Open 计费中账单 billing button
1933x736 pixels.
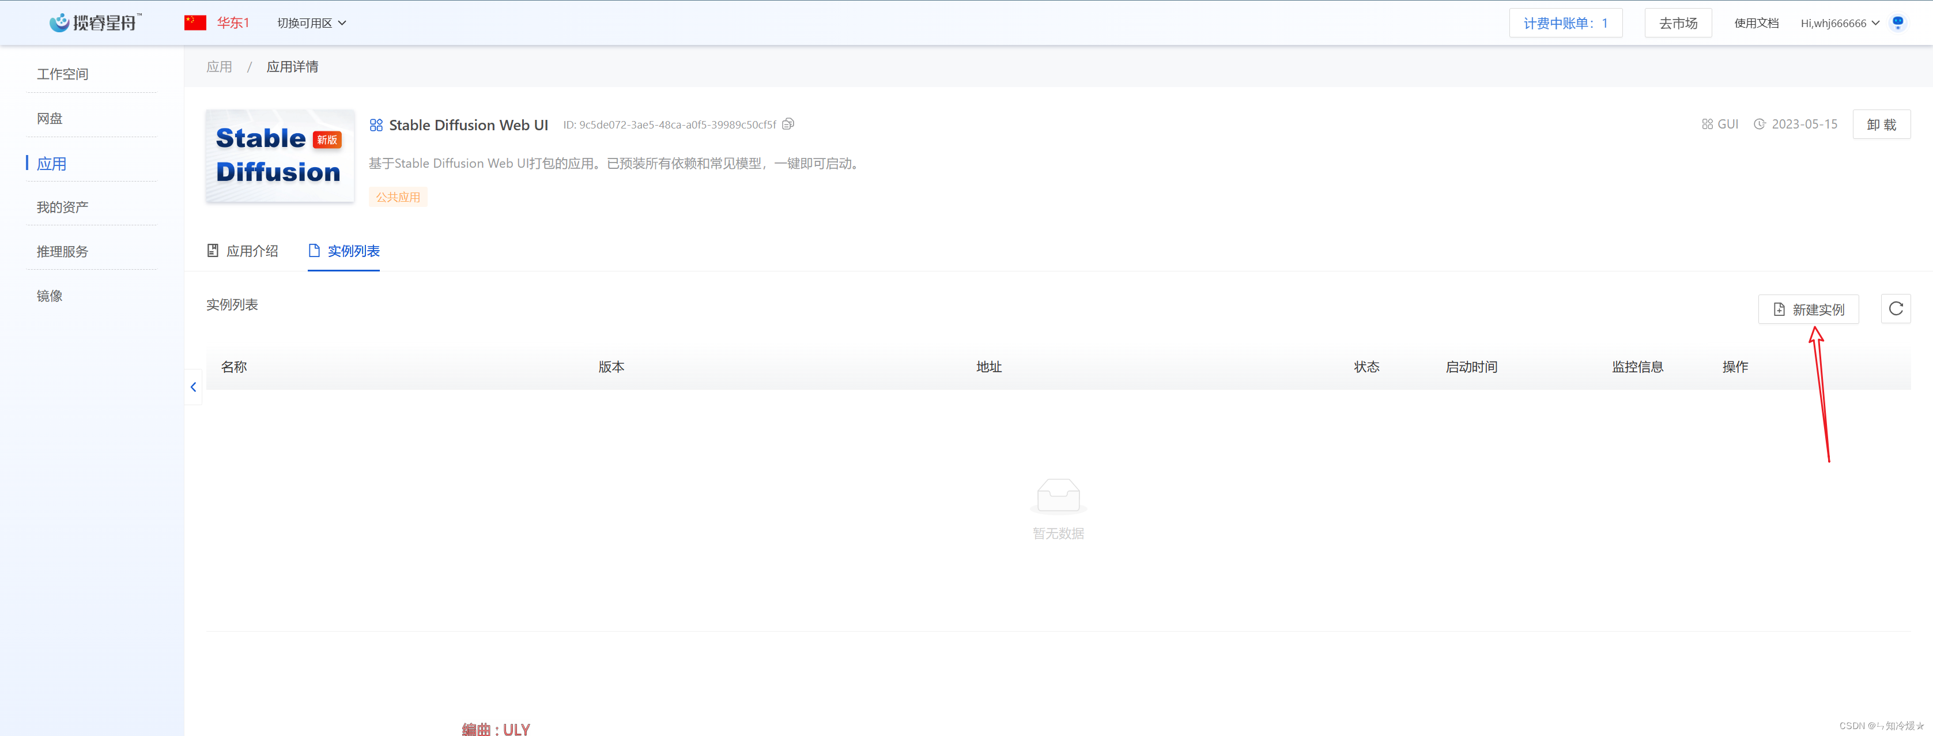[1565, 23]
